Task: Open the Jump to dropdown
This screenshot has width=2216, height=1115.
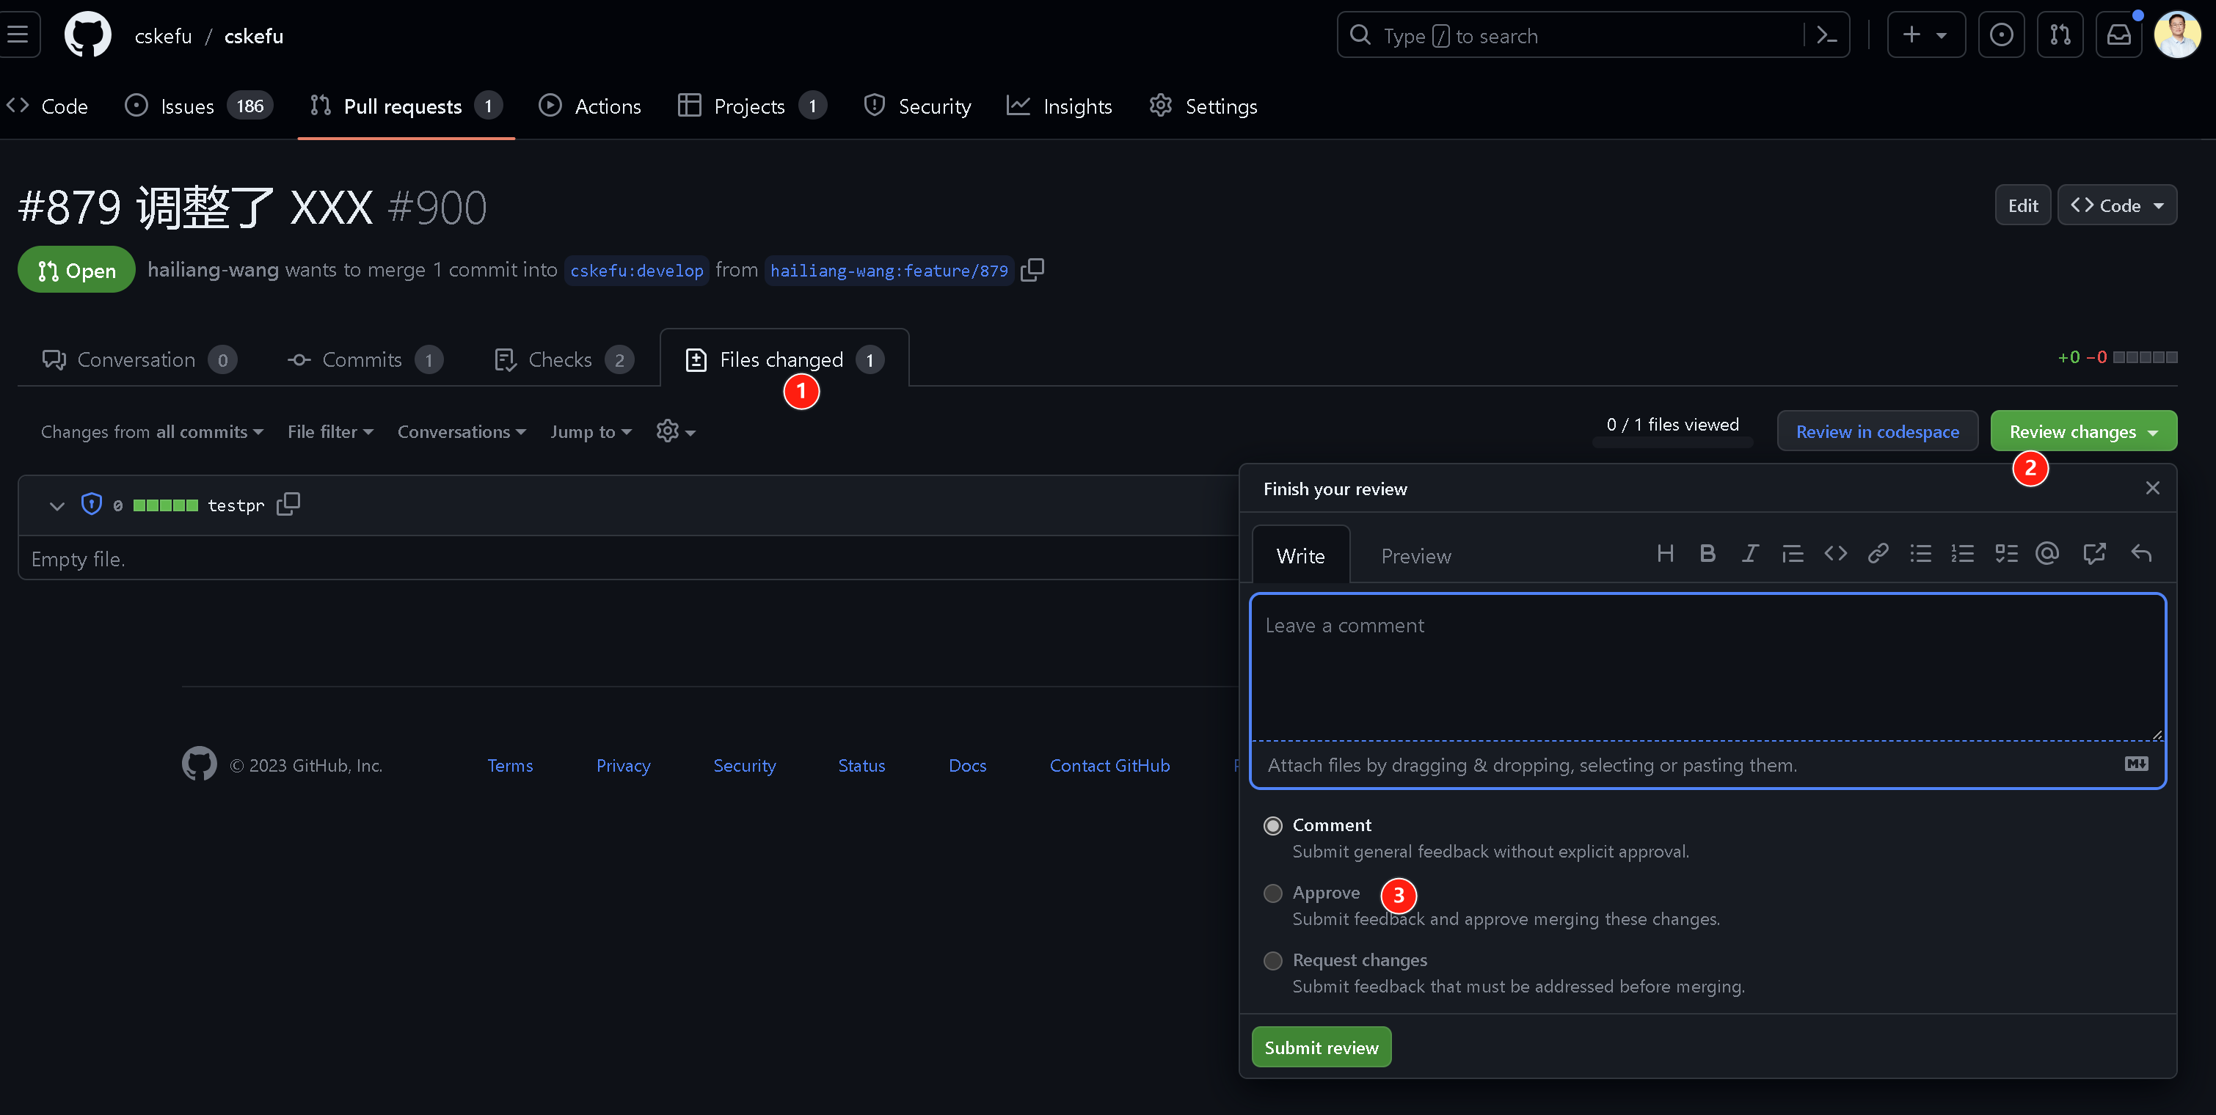Action: point(591,431)
